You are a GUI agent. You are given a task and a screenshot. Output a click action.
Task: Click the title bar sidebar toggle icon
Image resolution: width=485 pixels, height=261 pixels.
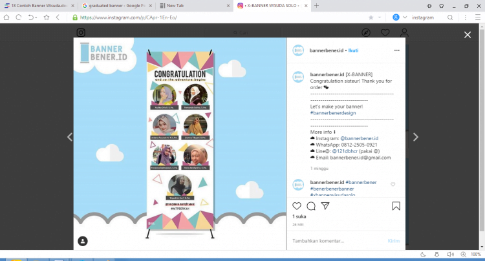coord(429,6)
